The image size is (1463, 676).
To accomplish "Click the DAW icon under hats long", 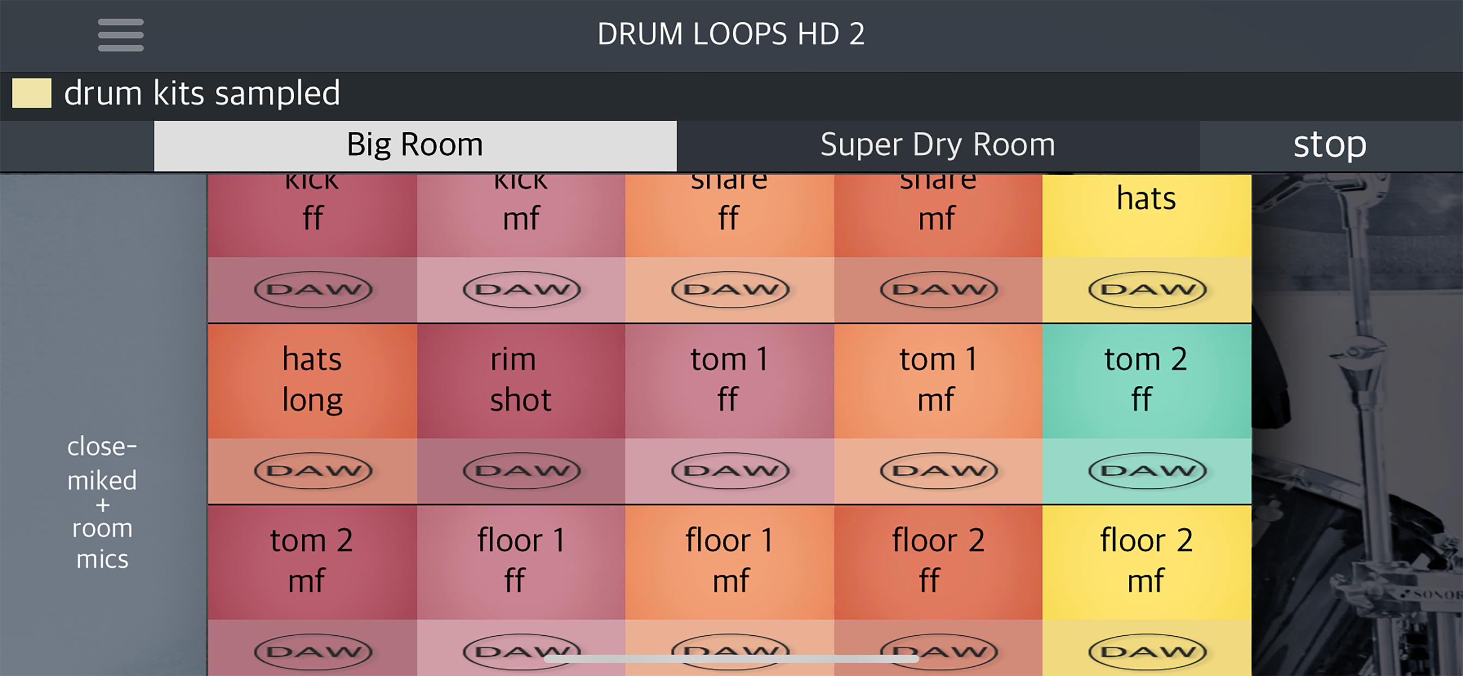I will (313, 470).
